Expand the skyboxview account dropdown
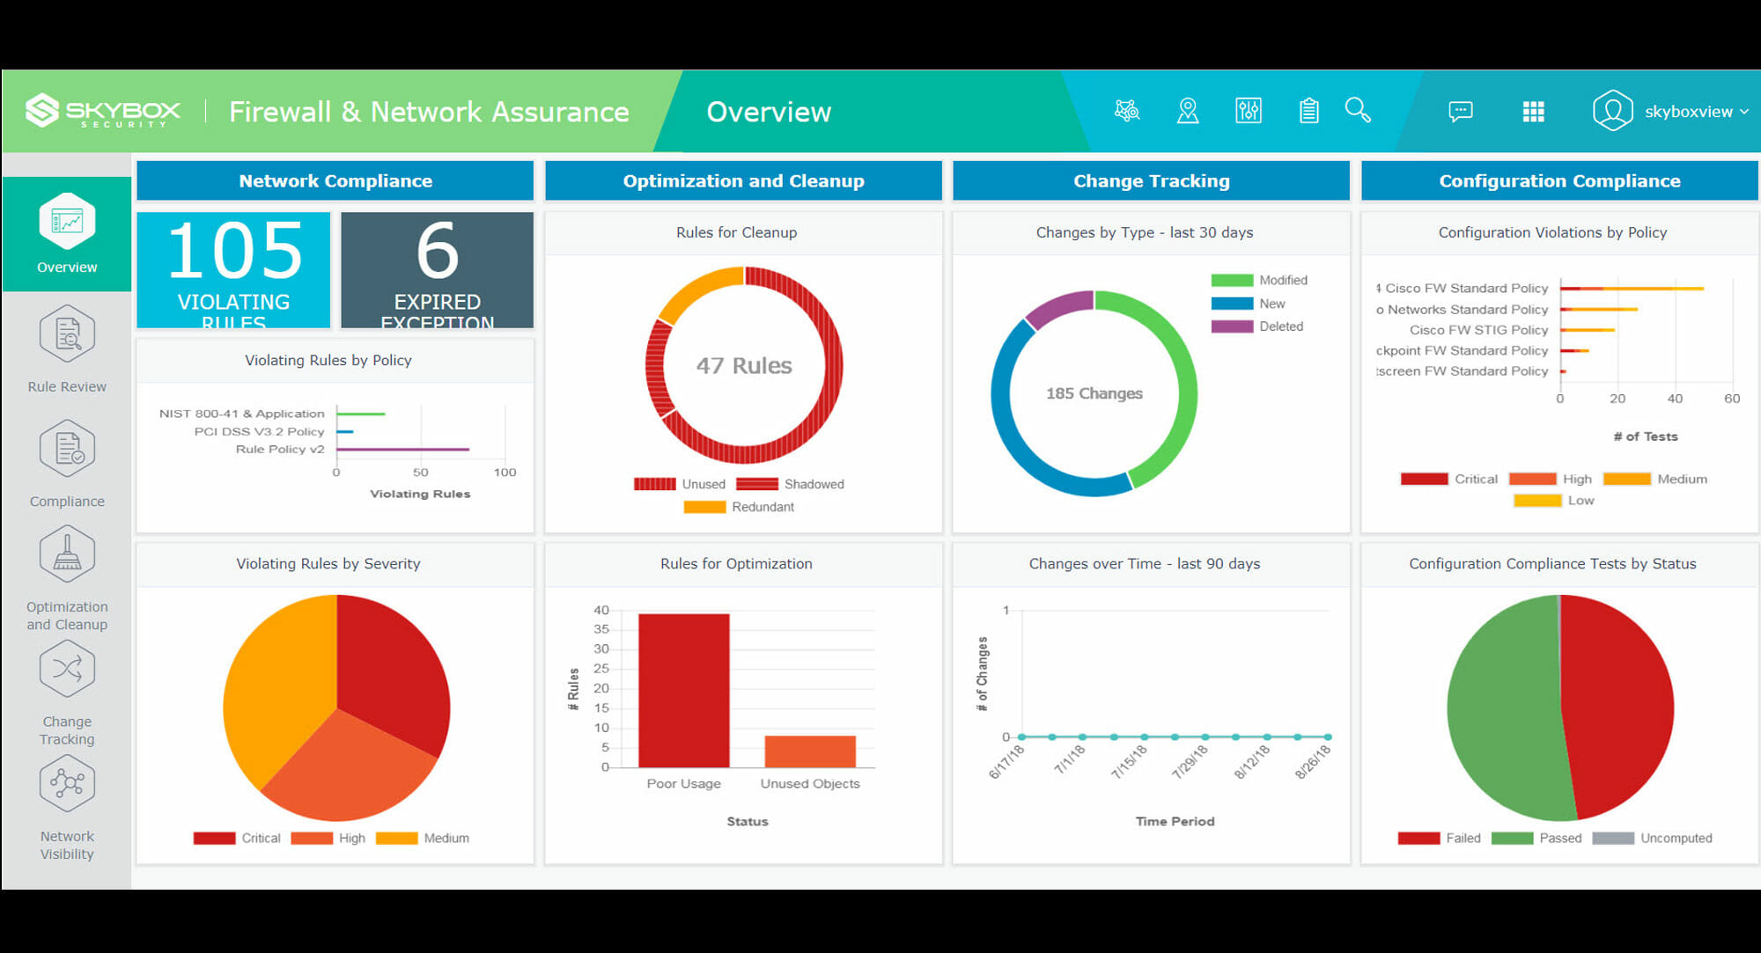 (x=1692, y=111)
